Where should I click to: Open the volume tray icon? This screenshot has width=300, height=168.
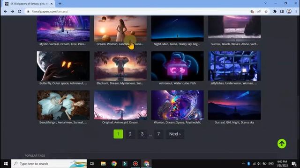pyautogui.click(x=259, y=164)
